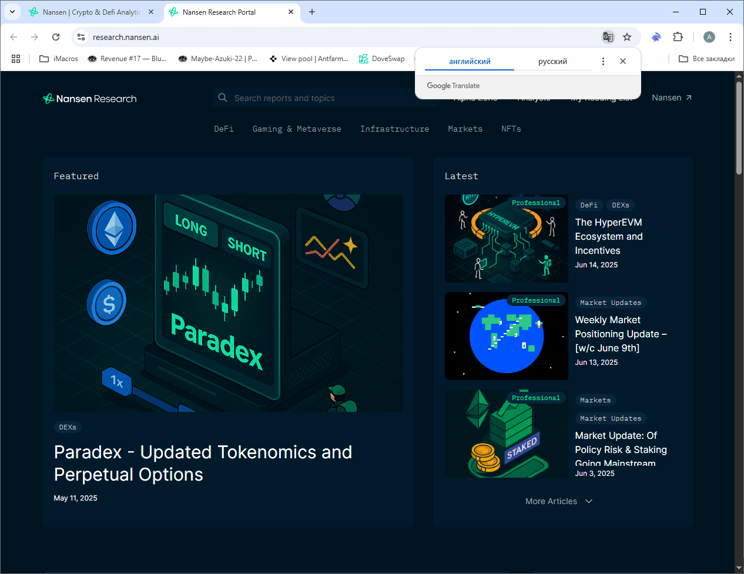Open the HyperEVM article thumbnail
The height and width of the screenshot is (574, 744).
(x=507, y=239)
